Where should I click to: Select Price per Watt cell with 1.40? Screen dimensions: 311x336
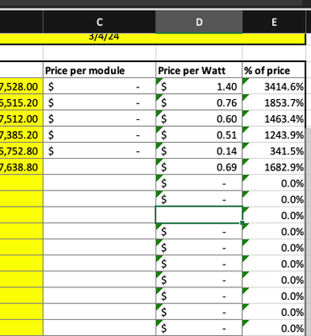tap(199, 87)
